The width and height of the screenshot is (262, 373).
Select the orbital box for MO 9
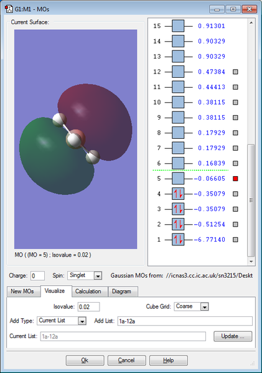(178, 117)
